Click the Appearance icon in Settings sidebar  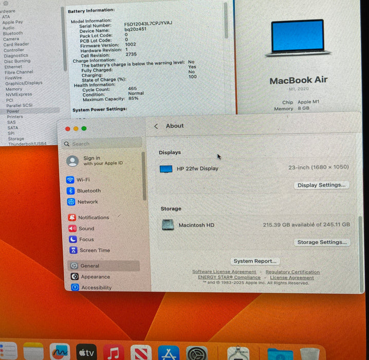tap(75, 276)
